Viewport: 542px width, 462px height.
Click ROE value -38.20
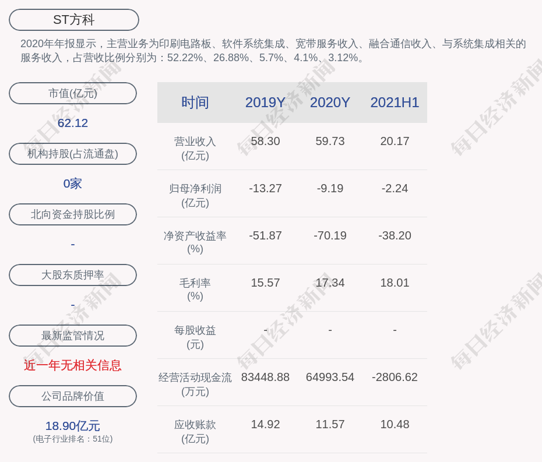[395, 236]
